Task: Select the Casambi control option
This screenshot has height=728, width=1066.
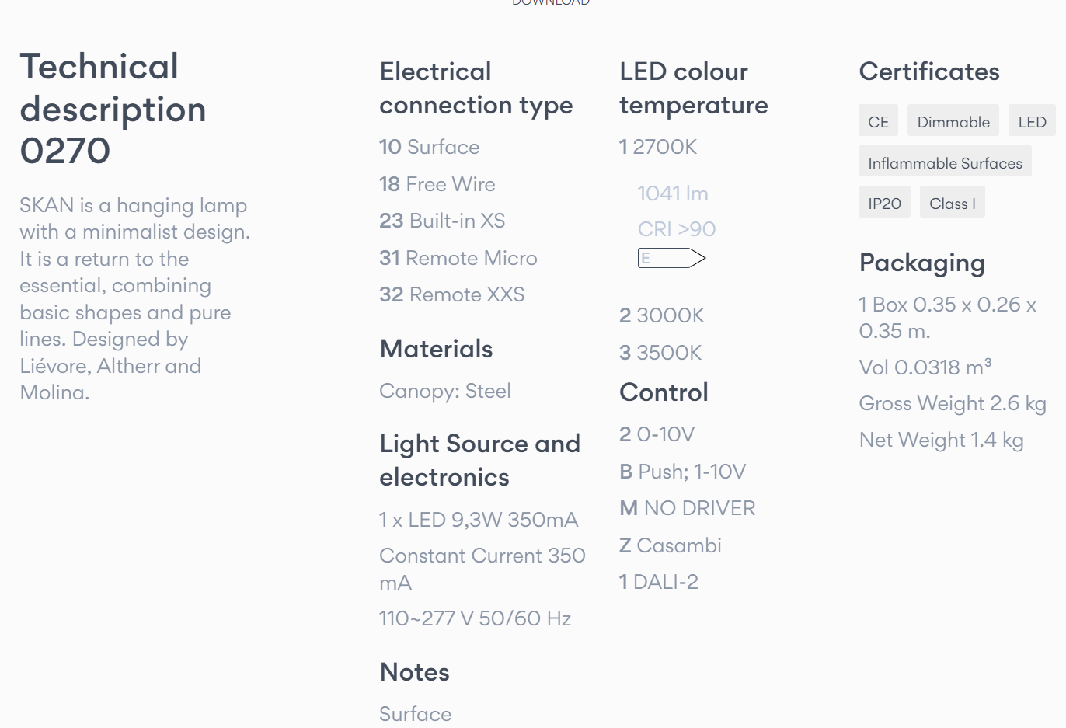Action: pyautogui.click(x=670, y=545)
